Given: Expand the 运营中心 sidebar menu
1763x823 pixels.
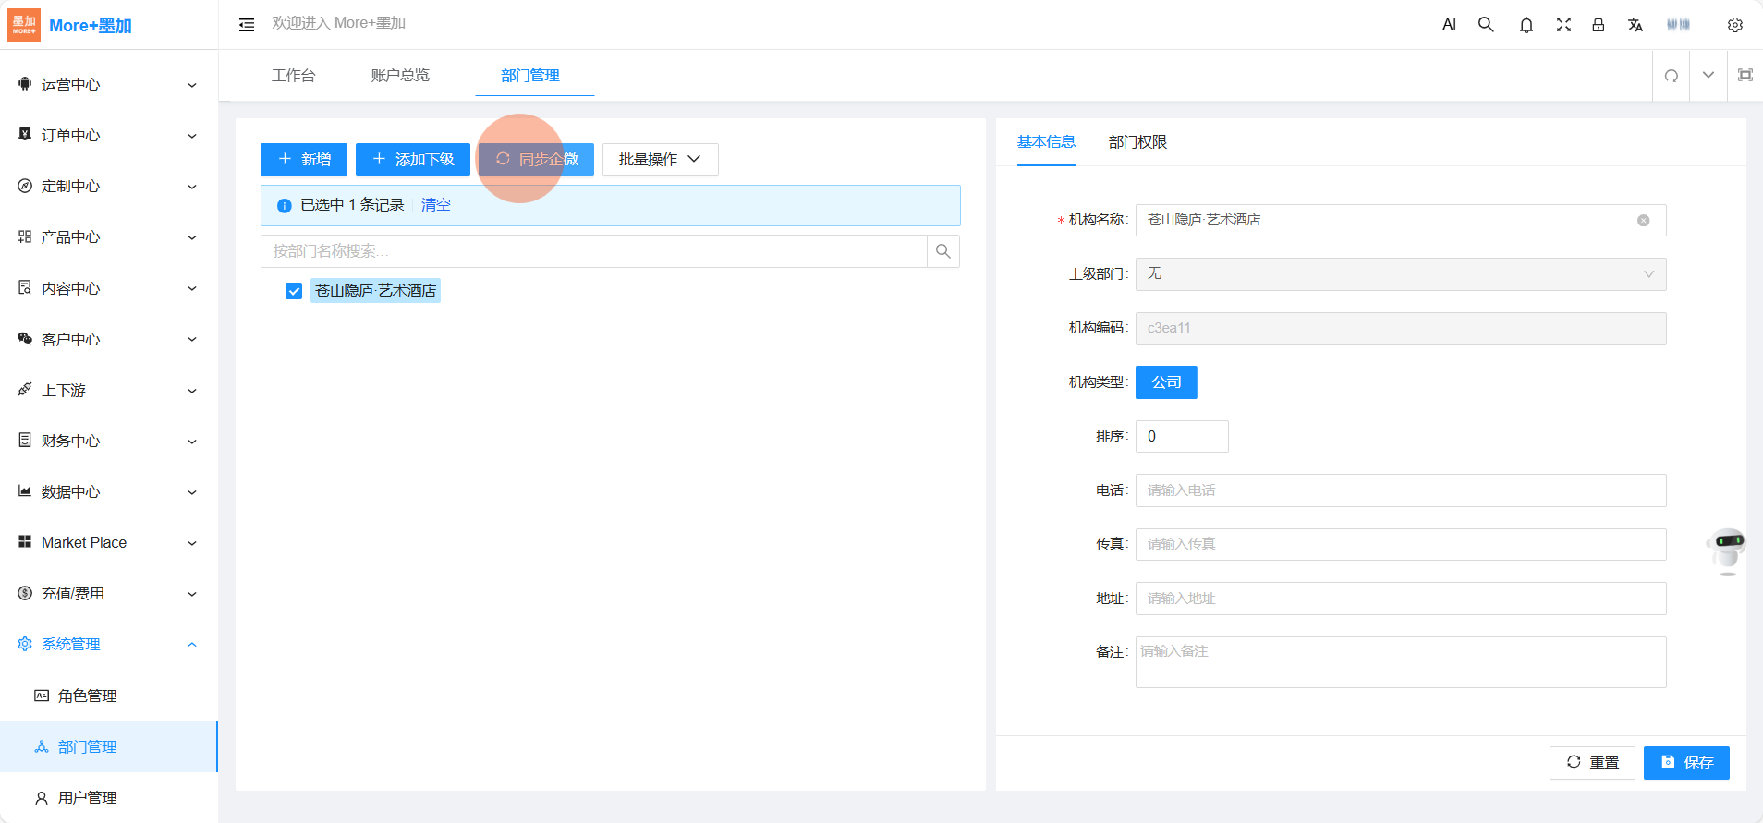Looking at the screenshot, I should coord(109,85).
